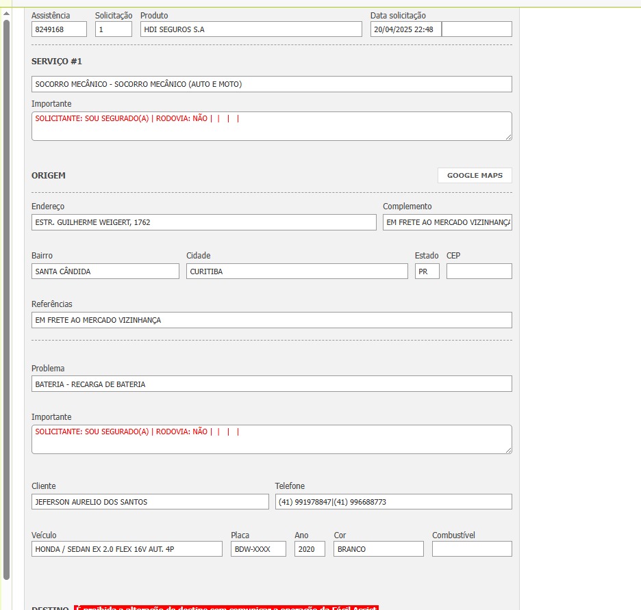Click the Problema field with Recarga de Bateria

click(271, 384)
